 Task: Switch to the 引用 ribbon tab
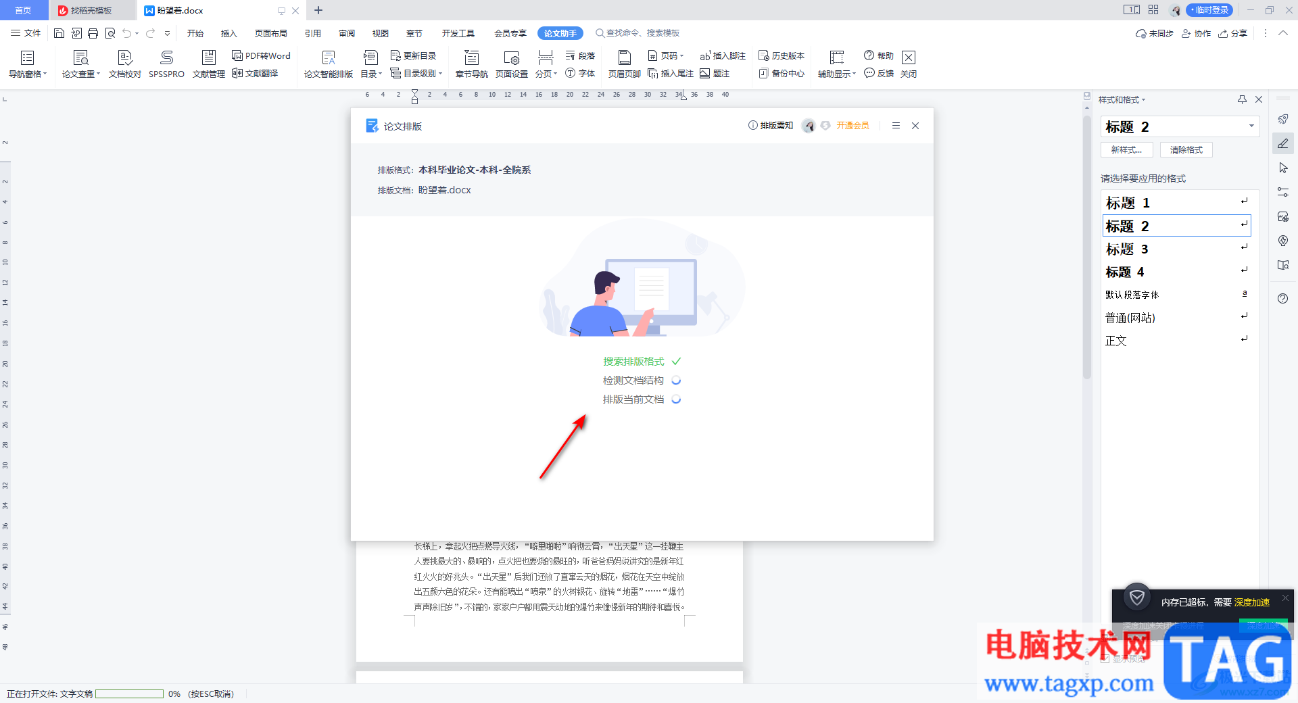pos(313,33)
